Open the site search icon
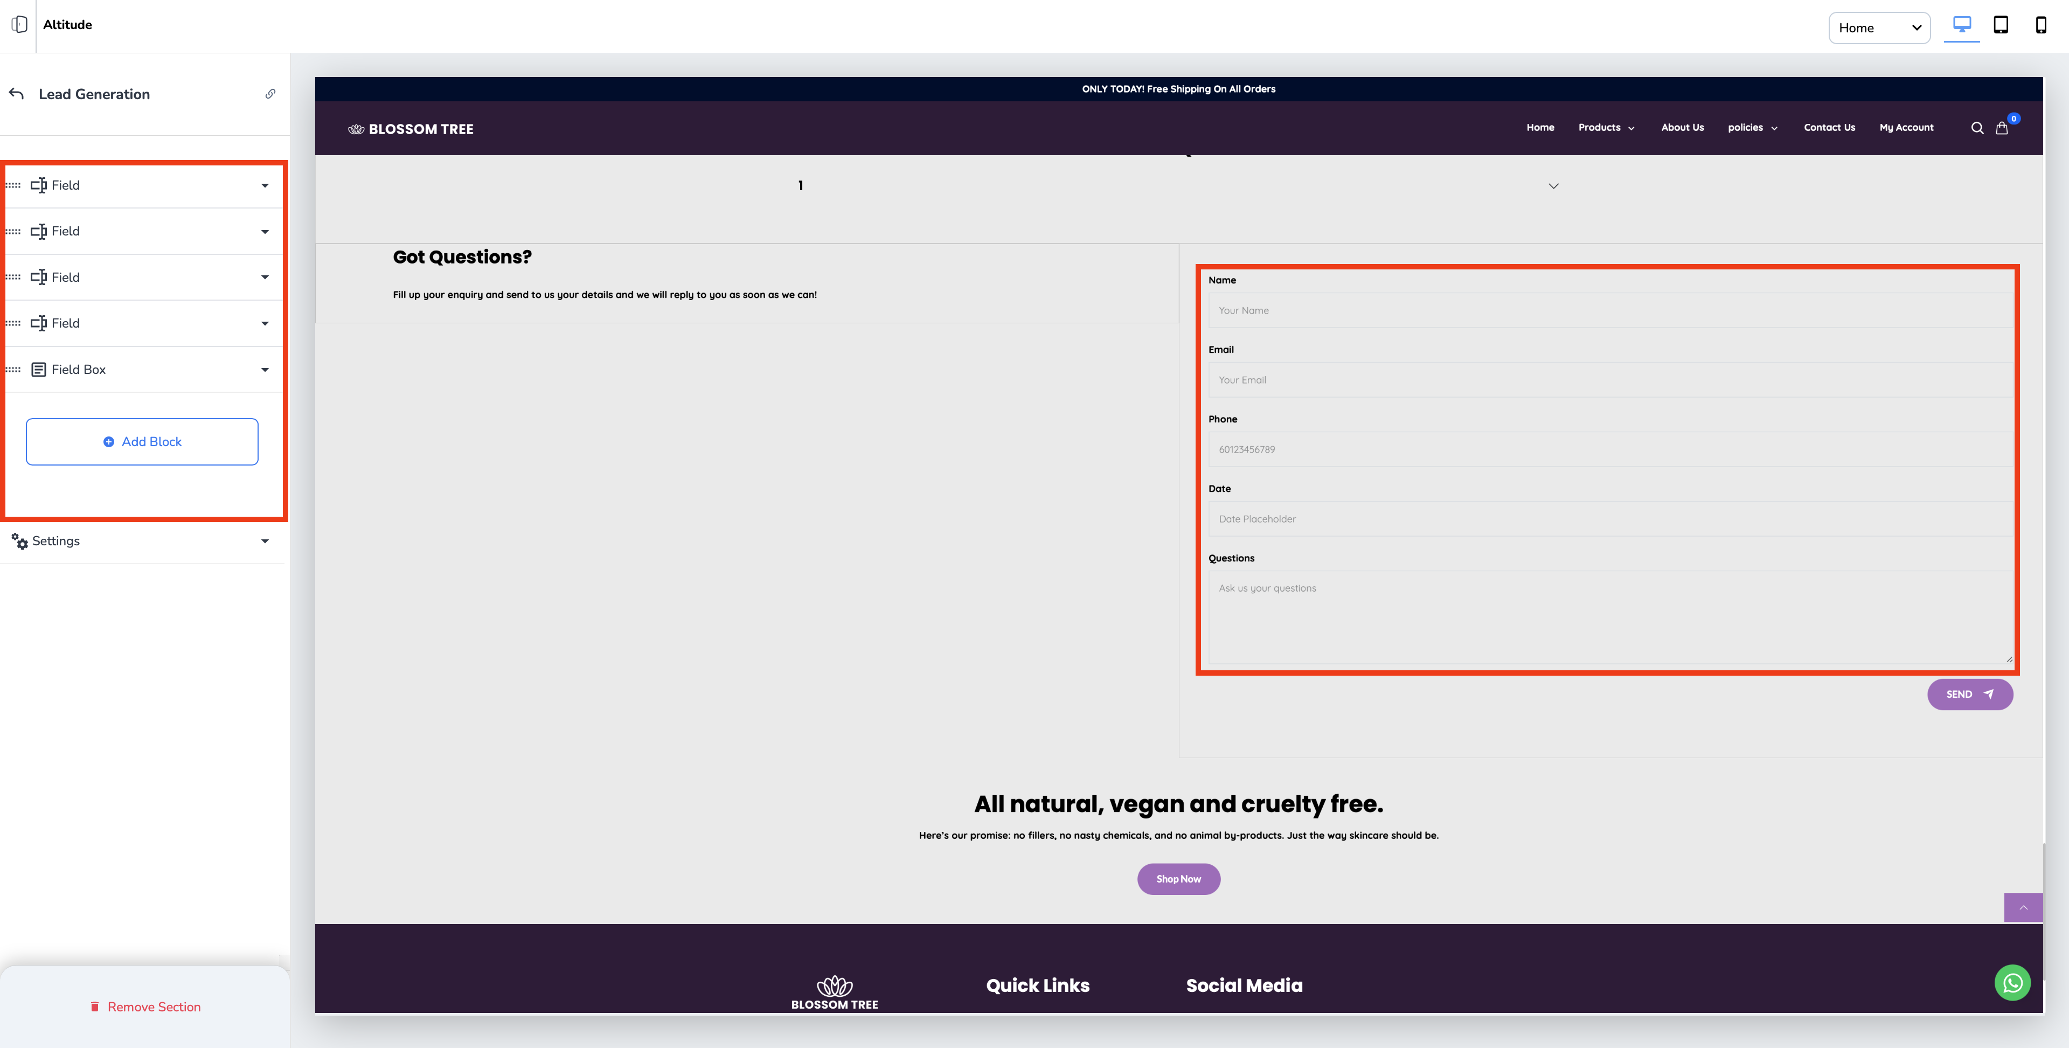This screenshot has height=1048, width=2069. tap(1977, 128)
